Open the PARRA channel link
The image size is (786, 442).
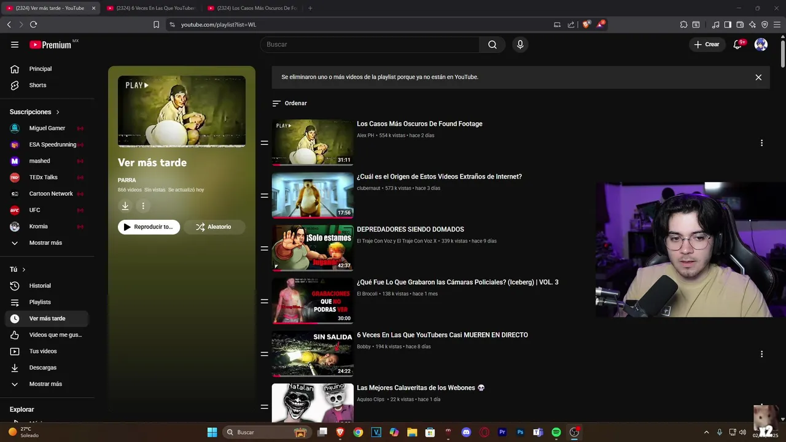127,180
